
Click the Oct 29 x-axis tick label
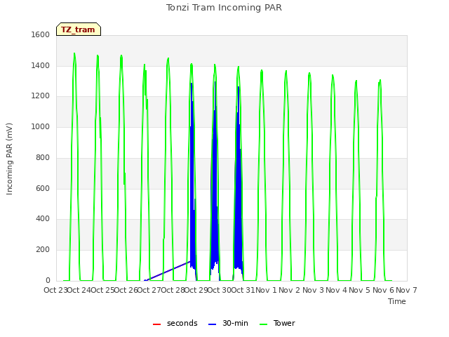[196, 290]
